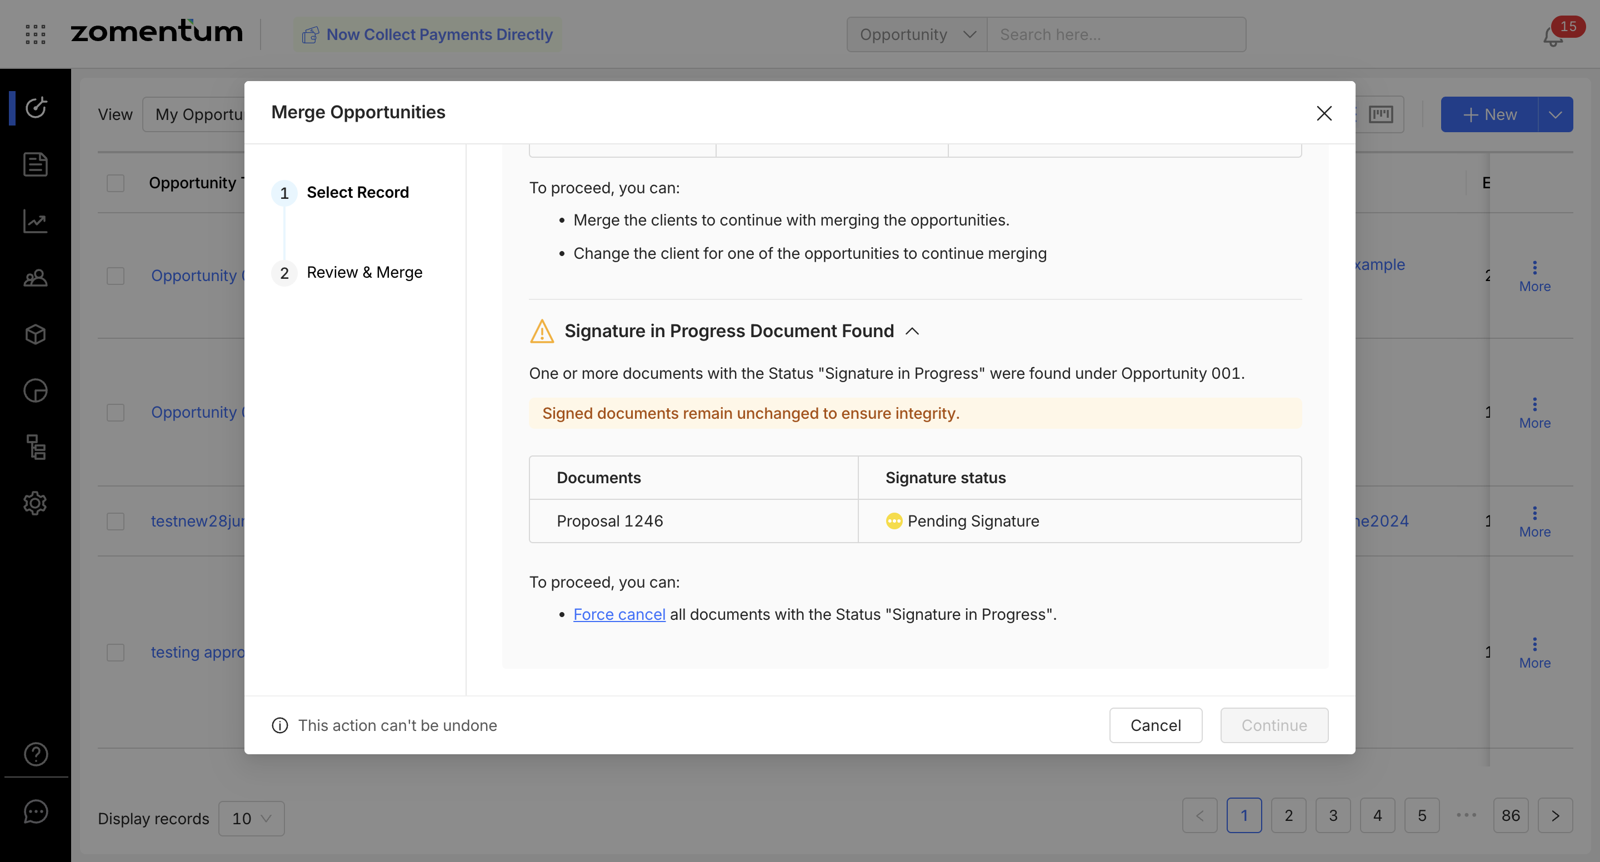Check the testing appro row checkbox
This screenshot has width=1600, height=862.
pos(116,652)
